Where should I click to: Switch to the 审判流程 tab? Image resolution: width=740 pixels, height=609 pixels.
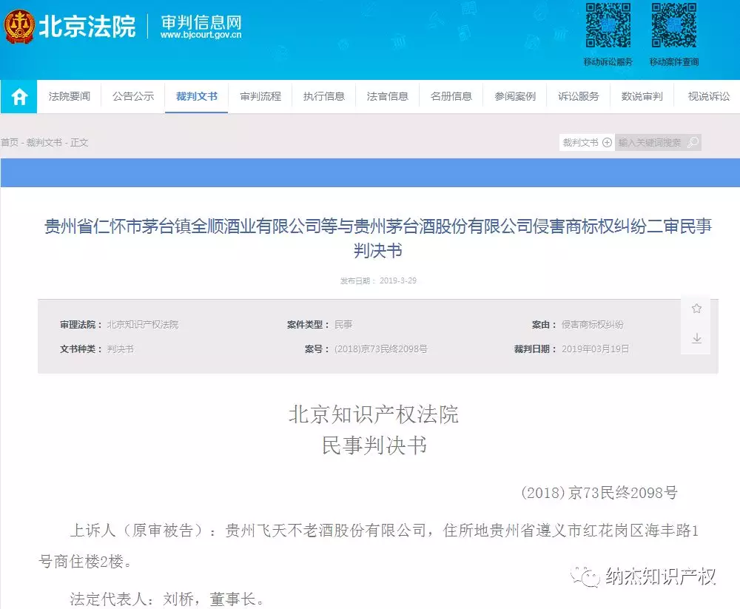pos(260,96)
